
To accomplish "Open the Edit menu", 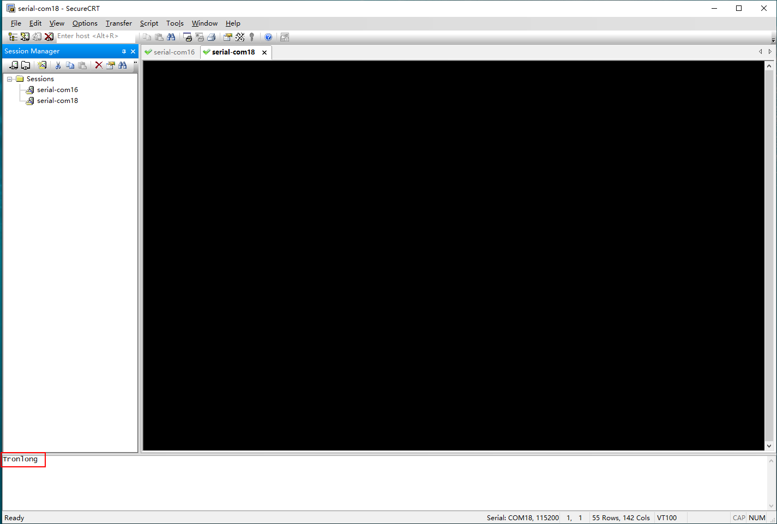I will click(35, 23).
